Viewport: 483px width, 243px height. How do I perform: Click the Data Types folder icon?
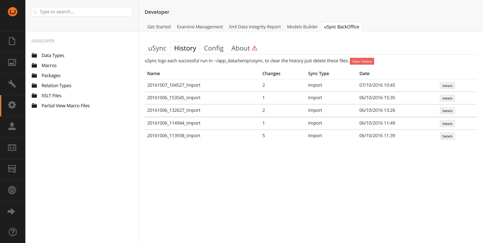click(x=34, y=55)
